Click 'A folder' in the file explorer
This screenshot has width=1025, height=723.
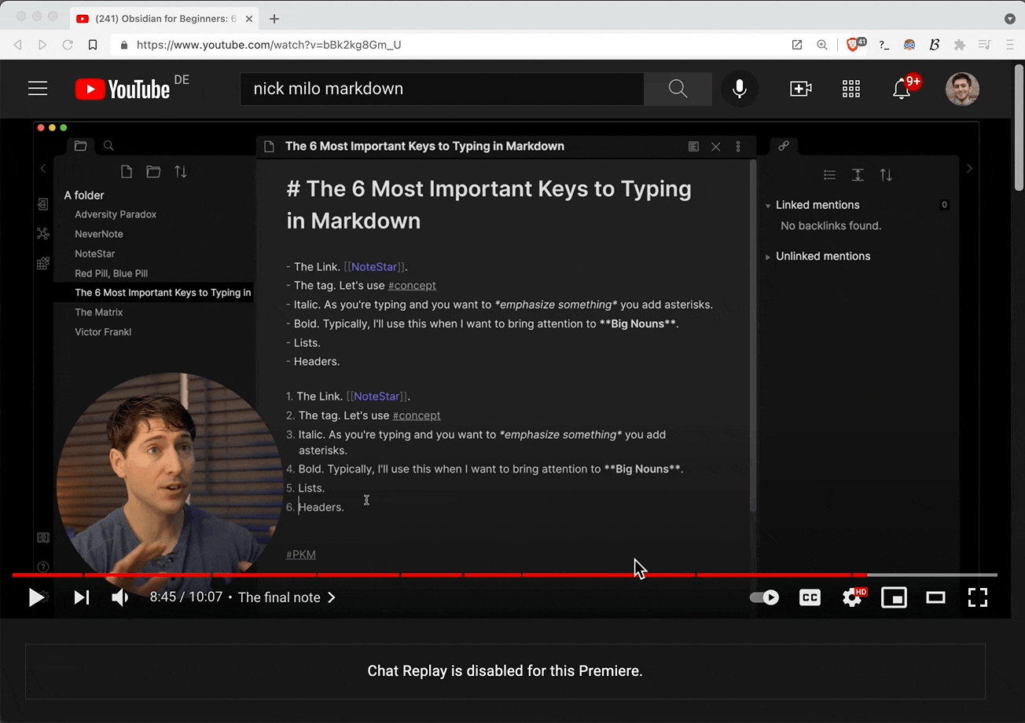(x=84, y=195)
